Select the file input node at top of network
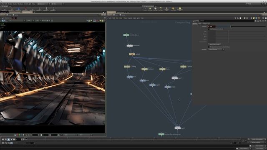Screen dimensions: 267x150 [126, 35]
